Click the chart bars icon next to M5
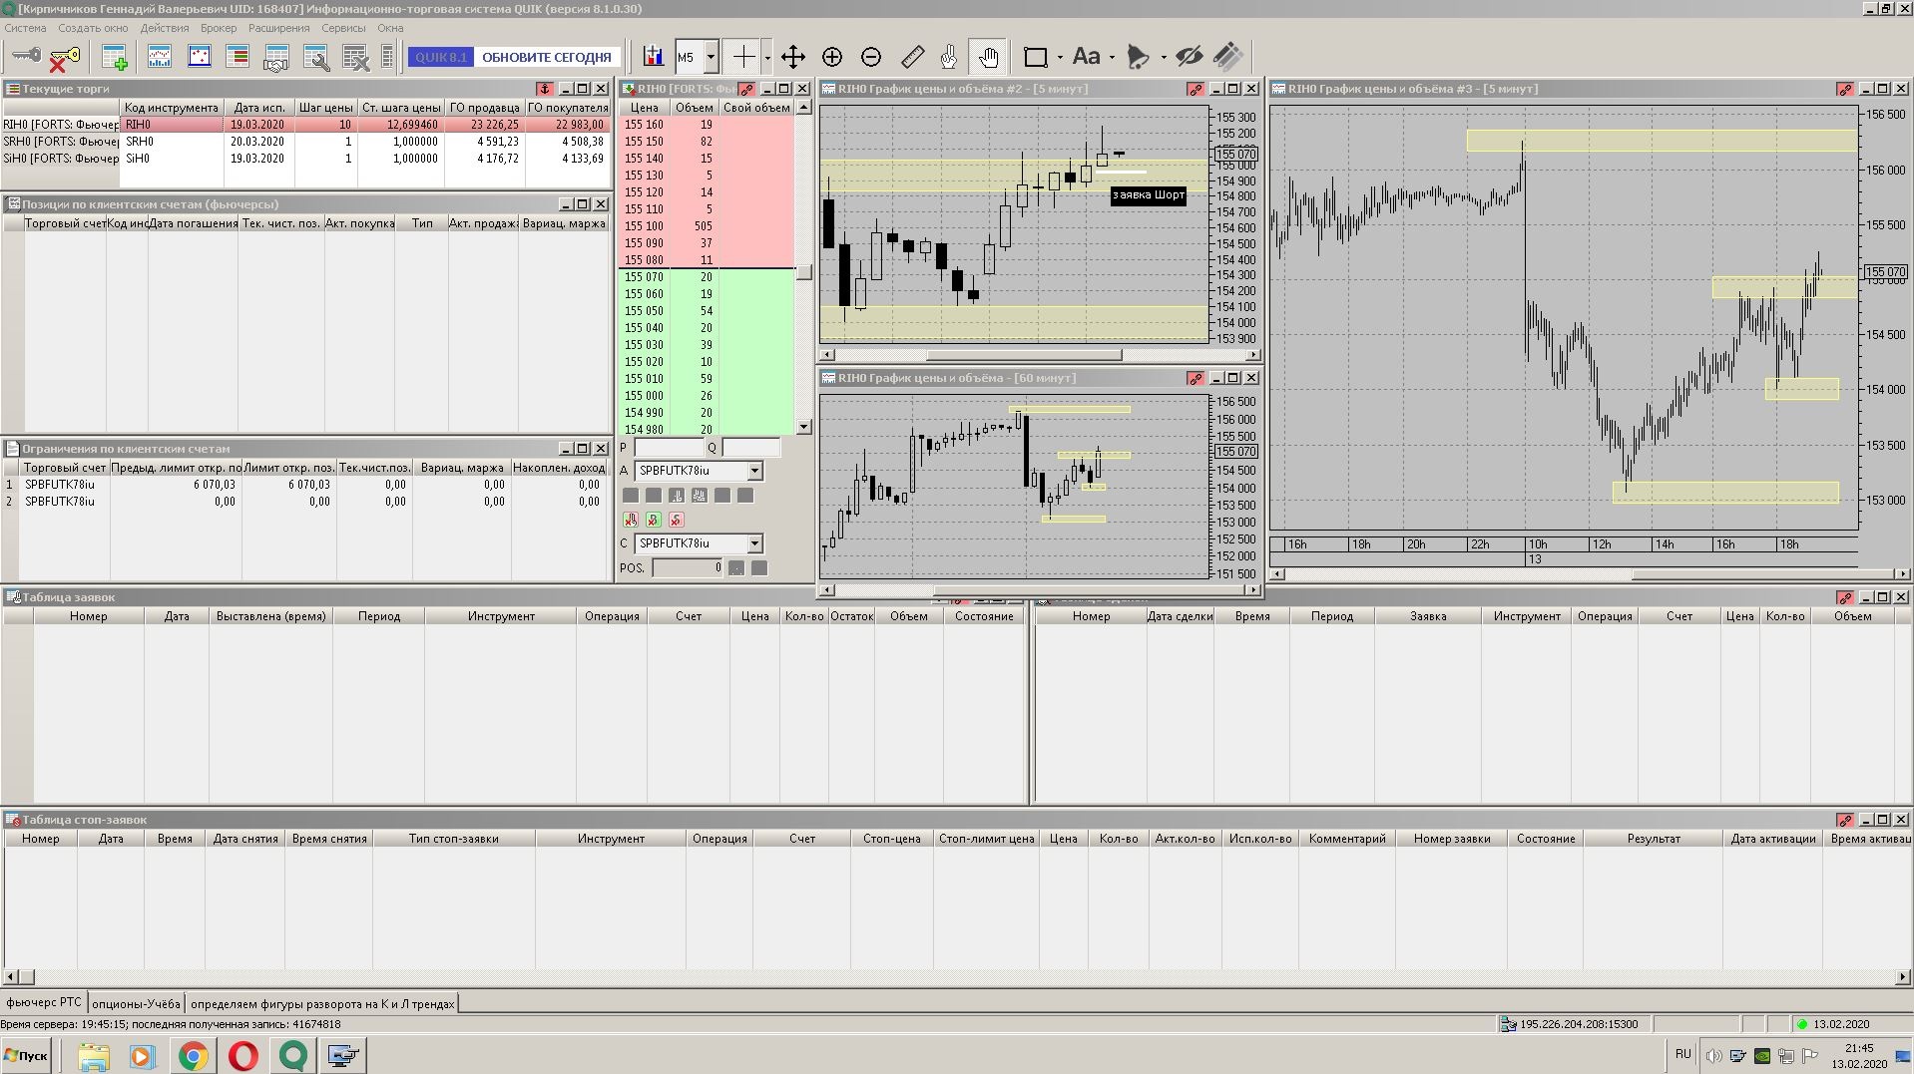Screen dimensions: 1914x1074 [654, 57]
